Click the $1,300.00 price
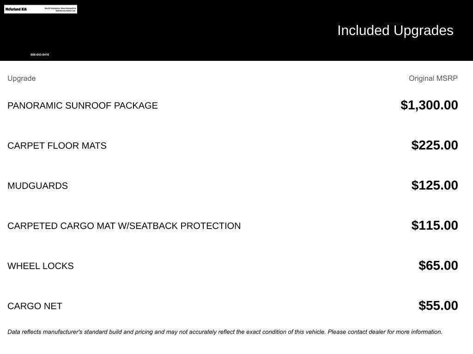 [x=429, y=105]
